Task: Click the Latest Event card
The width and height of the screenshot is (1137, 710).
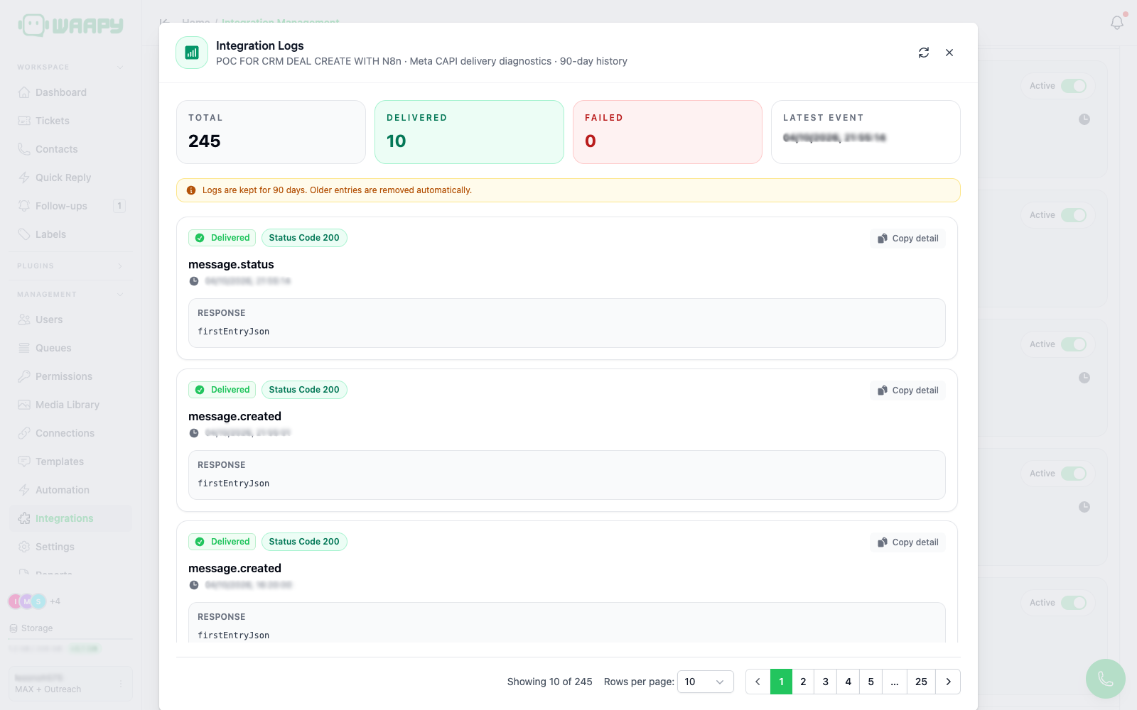Action: pyautogui.click(x=866, y=132)
